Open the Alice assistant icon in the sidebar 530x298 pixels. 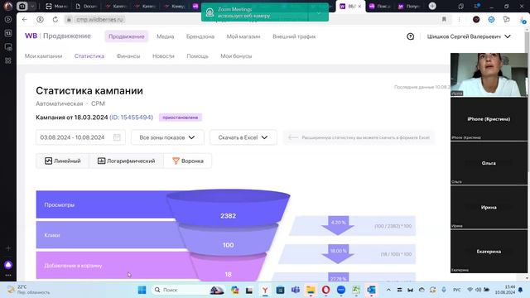[x=8, y=265]
